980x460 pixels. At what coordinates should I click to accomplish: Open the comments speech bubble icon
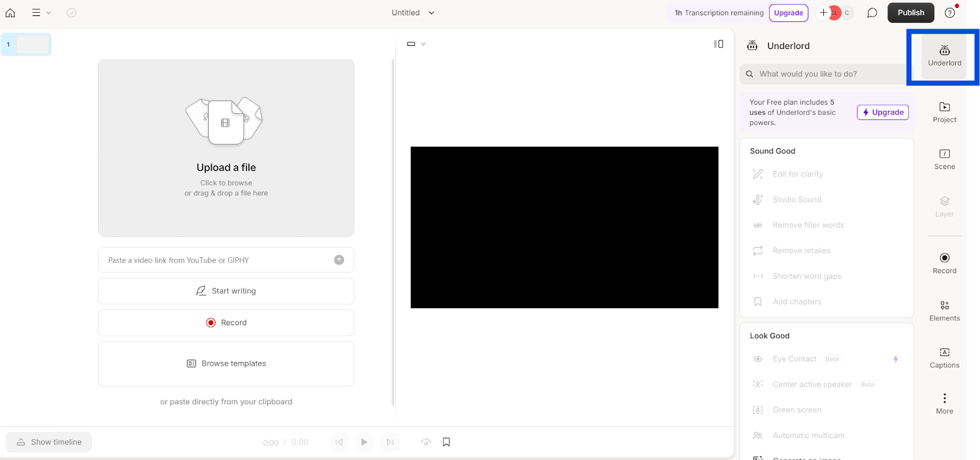(x=872, y=13)
